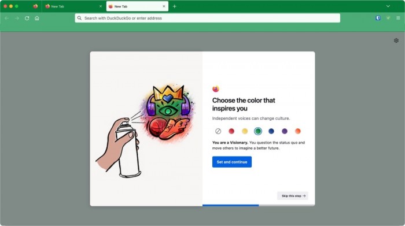Pick the purple color theme

pyautogui.click(x=285, y=131)
